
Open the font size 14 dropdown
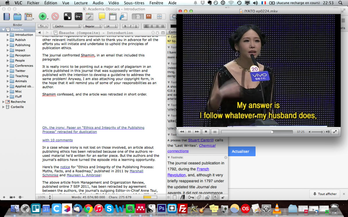[x=110, y=26]
